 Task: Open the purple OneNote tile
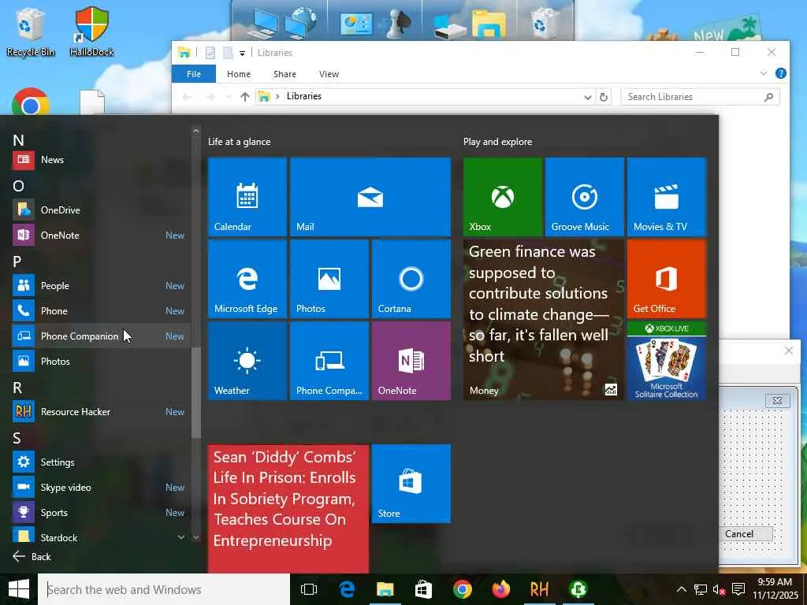[x=411, y=361]
